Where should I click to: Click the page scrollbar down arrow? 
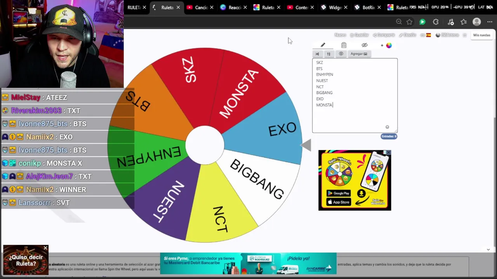(488, 250)
